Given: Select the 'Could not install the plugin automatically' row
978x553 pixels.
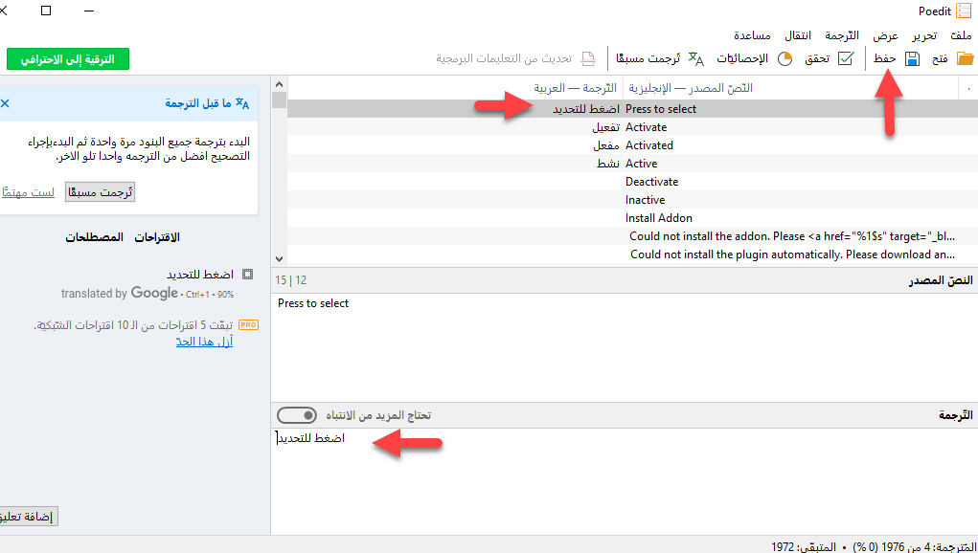Looking at the screenshot, I should click(632, 254).
